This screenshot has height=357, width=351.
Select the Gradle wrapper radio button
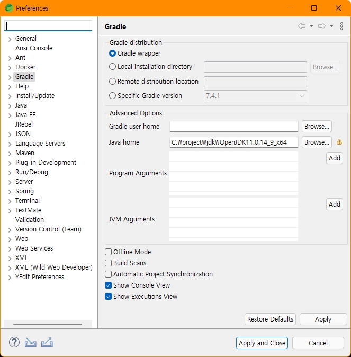pyautogui.click(x=112, y=53)
